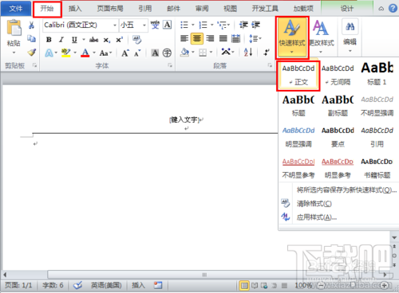Viewport: 399px width, 293px height.
Task: Open the highlight color dropdown arrow
Action: coord(75,53)
